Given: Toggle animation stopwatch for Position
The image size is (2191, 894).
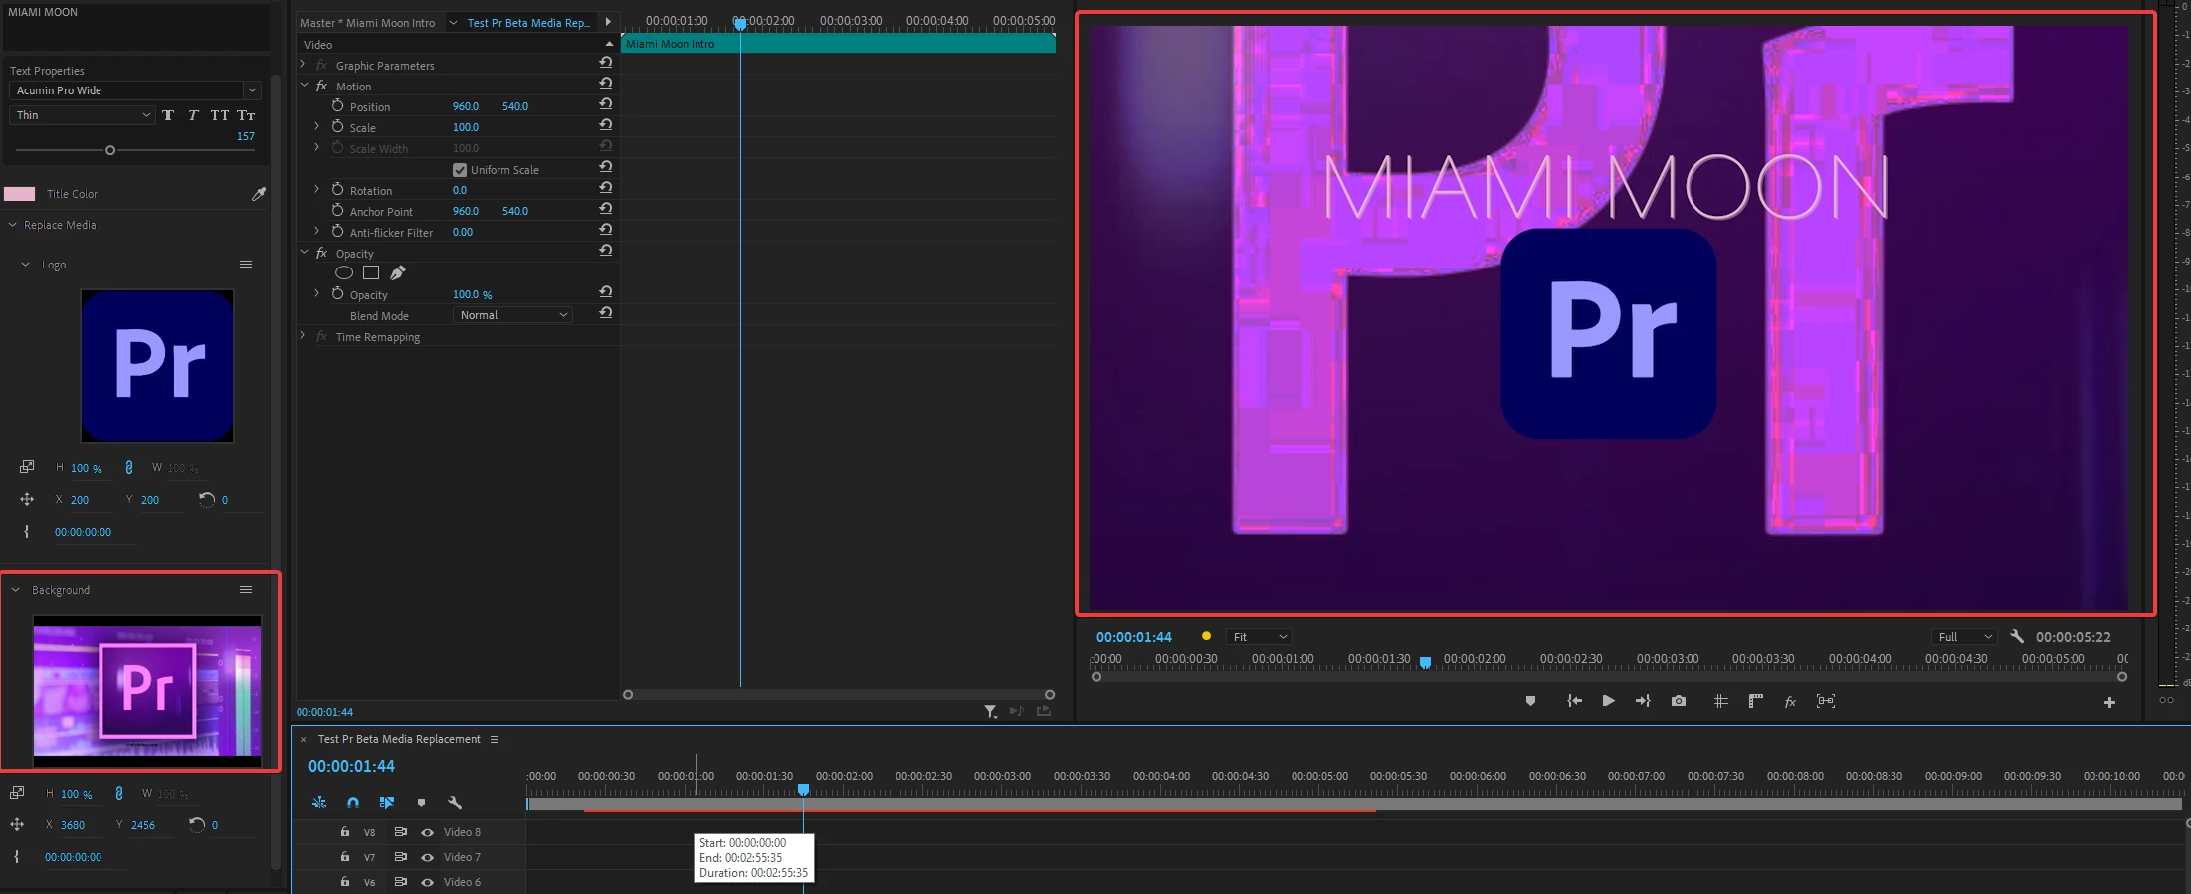Looking at the screenshot, I should point(337,105).
